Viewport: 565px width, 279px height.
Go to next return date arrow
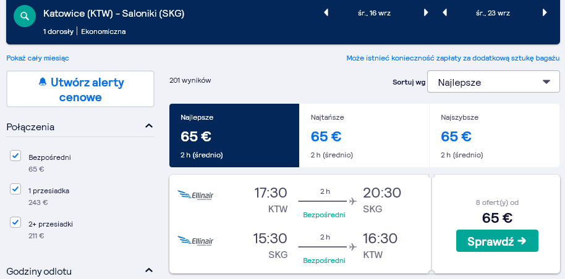pos(545,13)
